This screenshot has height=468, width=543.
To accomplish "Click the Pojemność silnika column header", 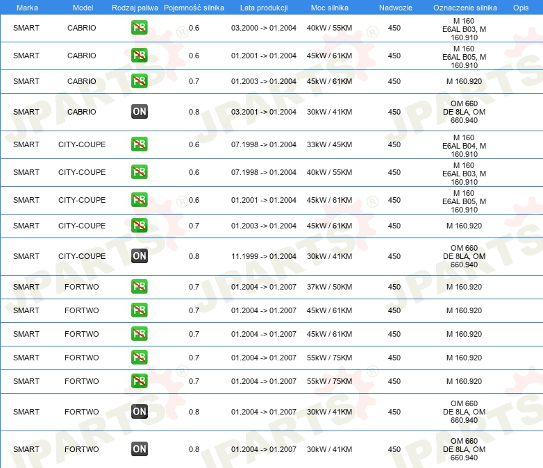I will click(x=194, y=8).
